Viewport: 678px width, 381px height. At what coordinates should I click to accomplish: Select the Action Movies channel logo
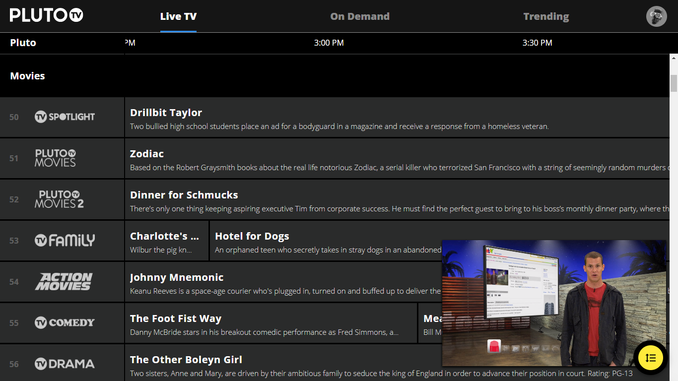(64, 282)
